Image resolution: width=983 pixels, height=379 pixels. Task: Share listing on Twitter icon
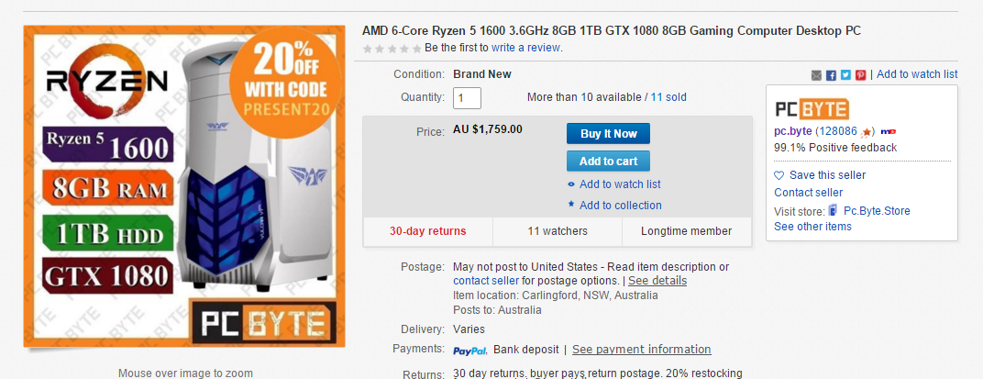pyautogui.click(x=845, y=75)
